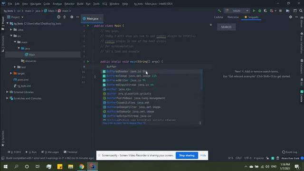
Task: Collapse the tg_bots project root
Action: 8,23
